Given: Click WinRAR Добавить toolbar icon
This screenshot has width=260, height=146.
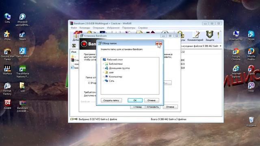Looking at the screenshot, I should pyautogui.click(x=76, y=36).
